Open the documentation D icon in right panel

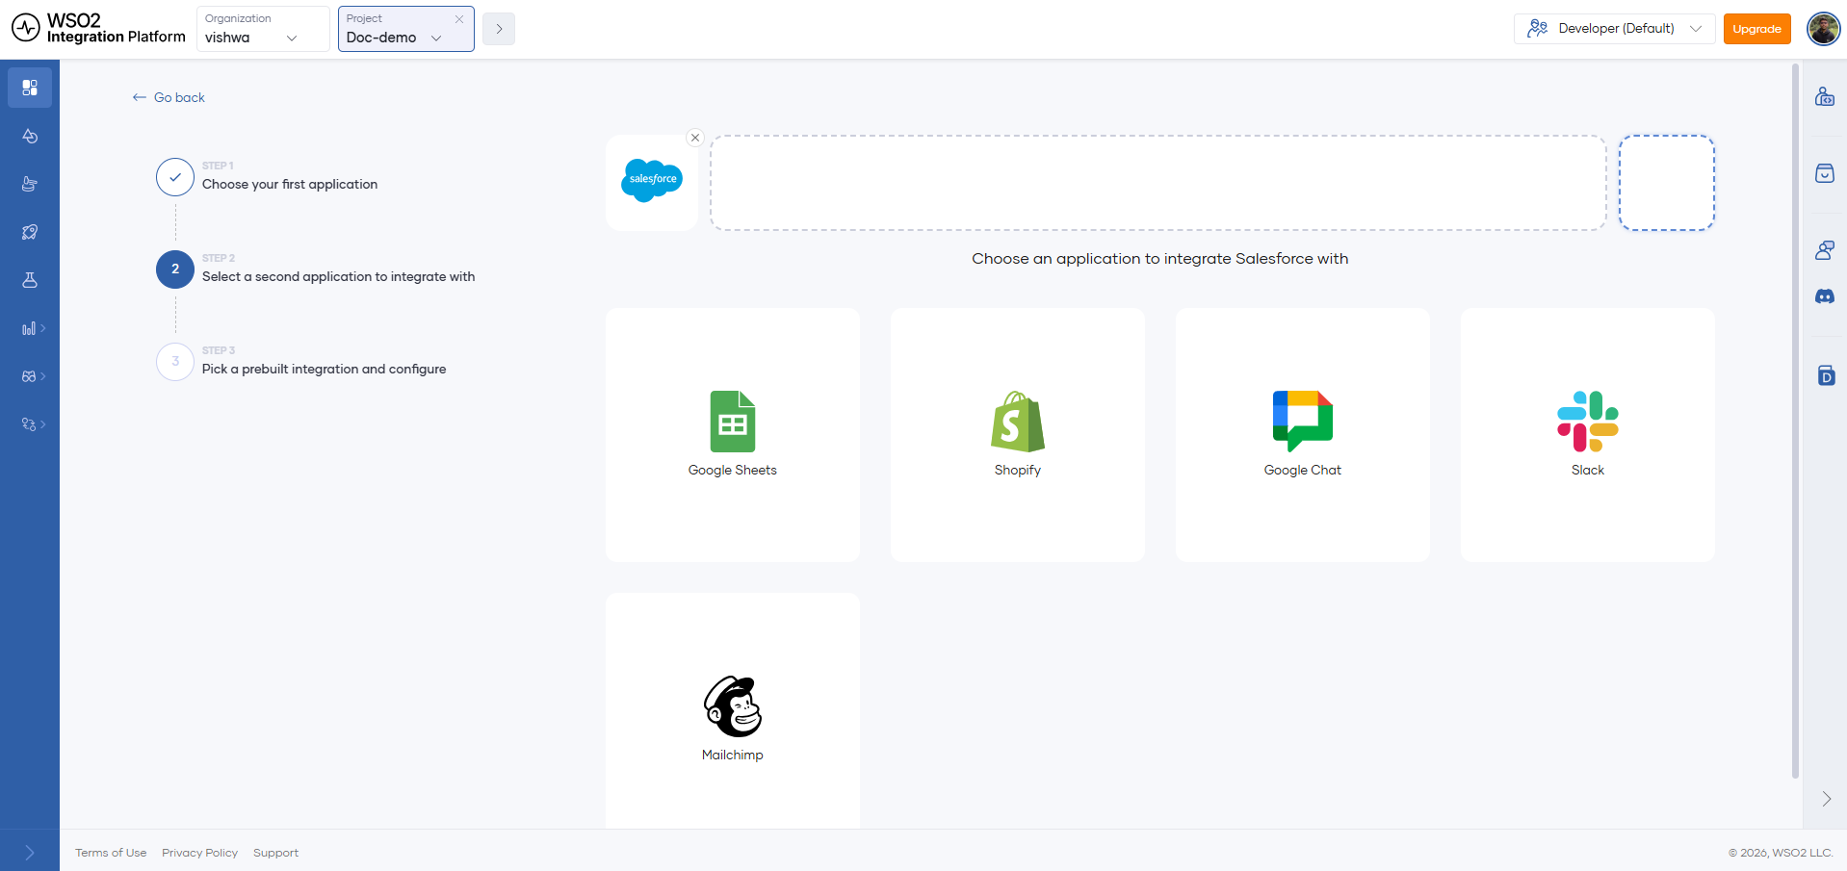1826,375
